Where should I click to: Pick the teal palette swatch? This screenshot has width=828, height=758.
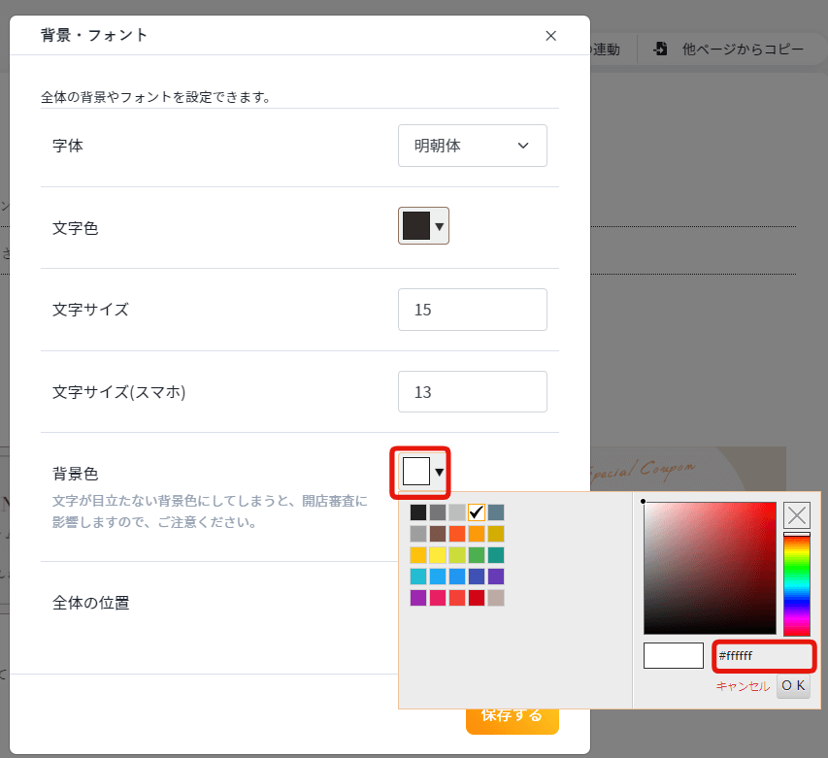click(496, 555)
